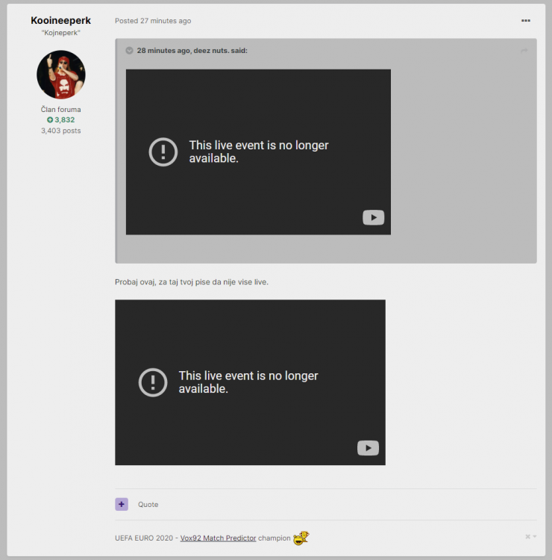Click the "Član foruma" member group label
This screenshot has height=560, width=552.
point(60,110)
